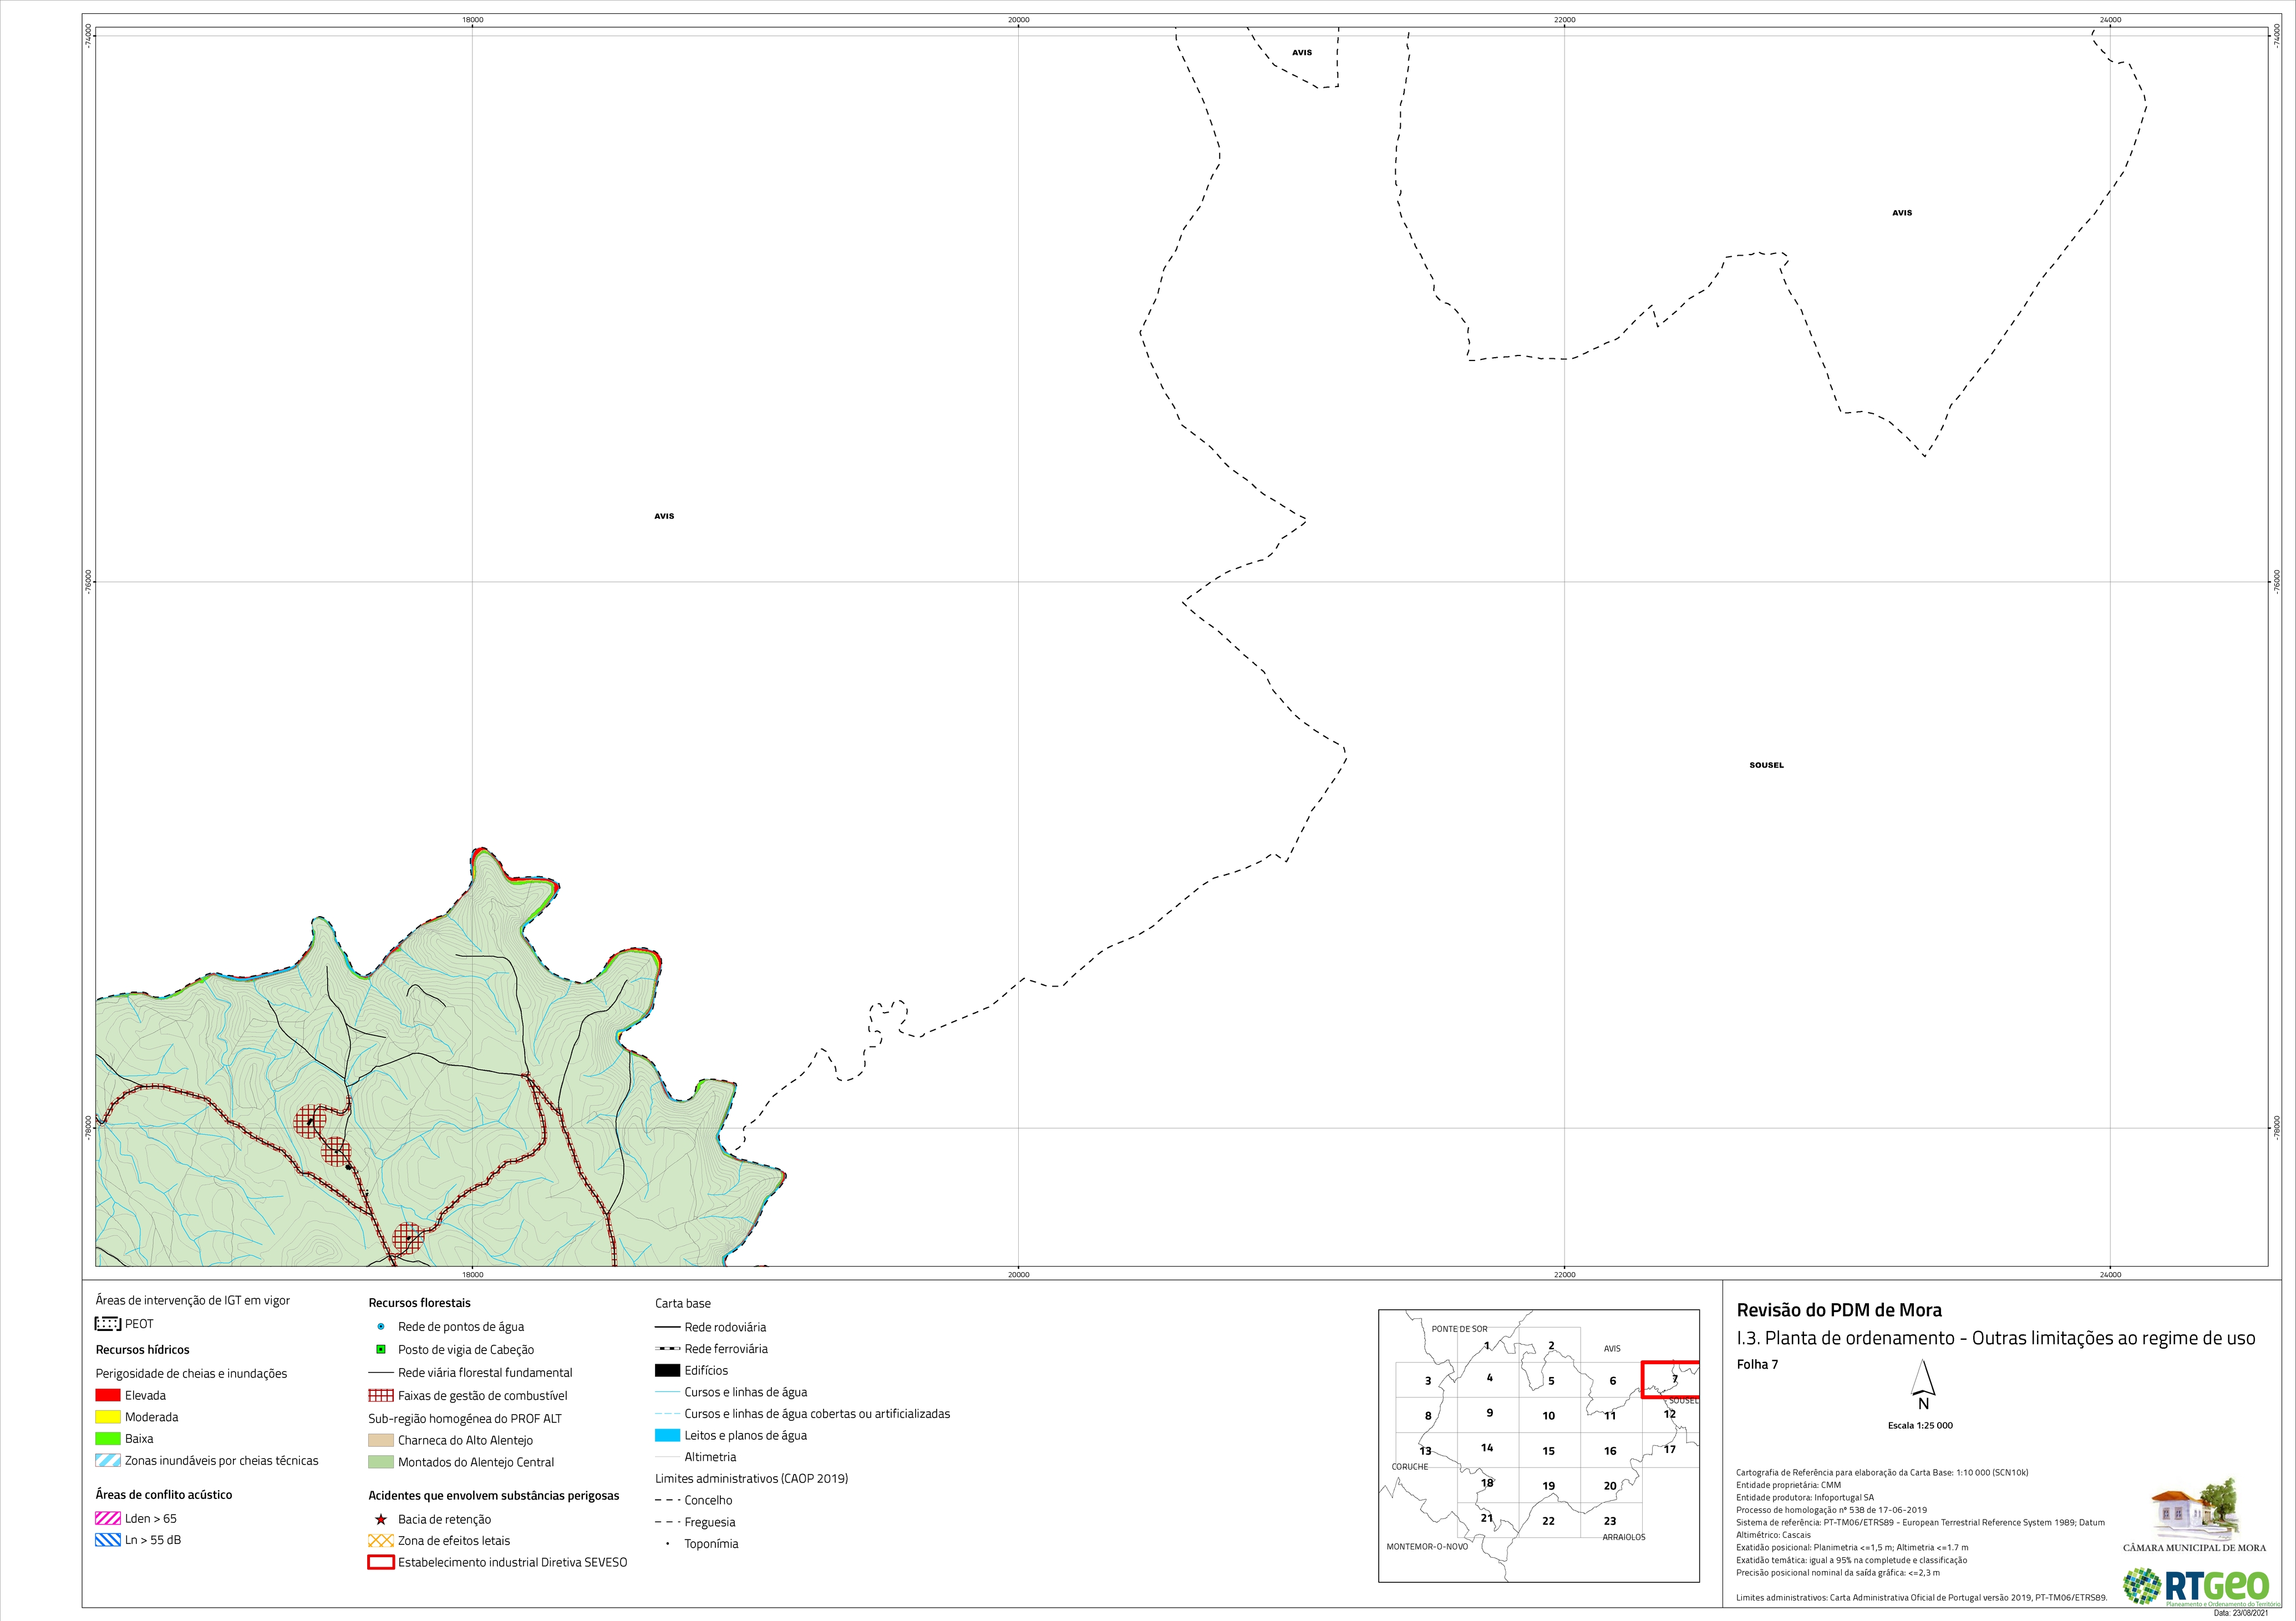Click the north arrow symbol
2296x1621 pixels.
tap(1922, 1386)
